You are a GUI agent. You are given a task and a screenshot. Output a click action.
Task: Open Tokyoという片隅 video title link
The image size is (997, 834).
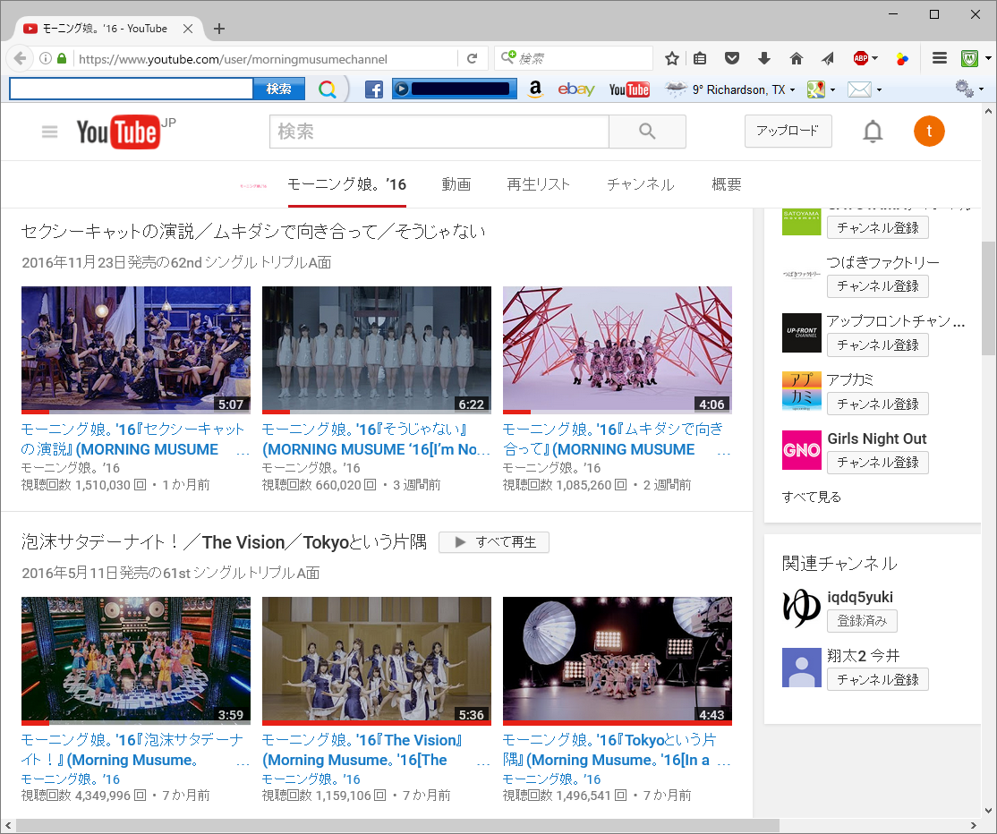coord(610,750)
